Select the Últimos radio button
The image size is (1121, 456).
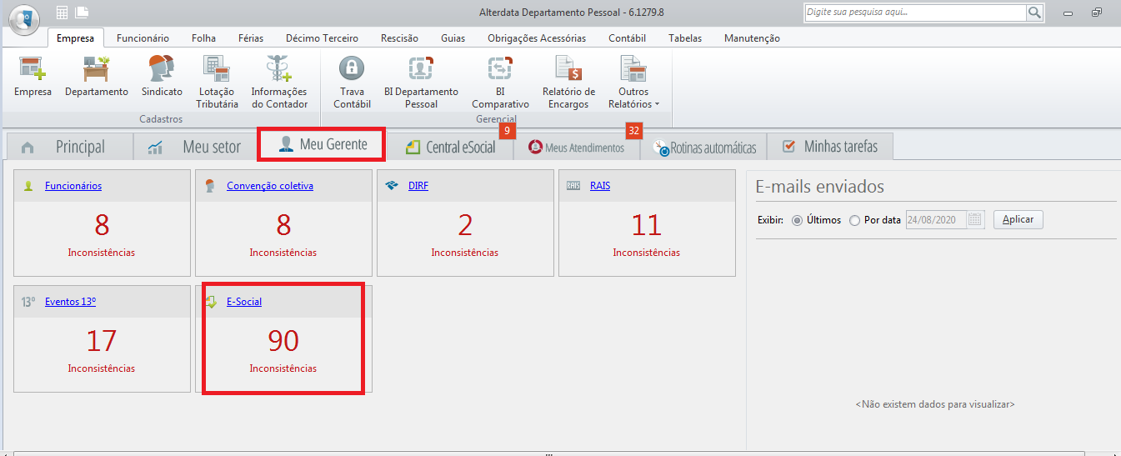798,220
